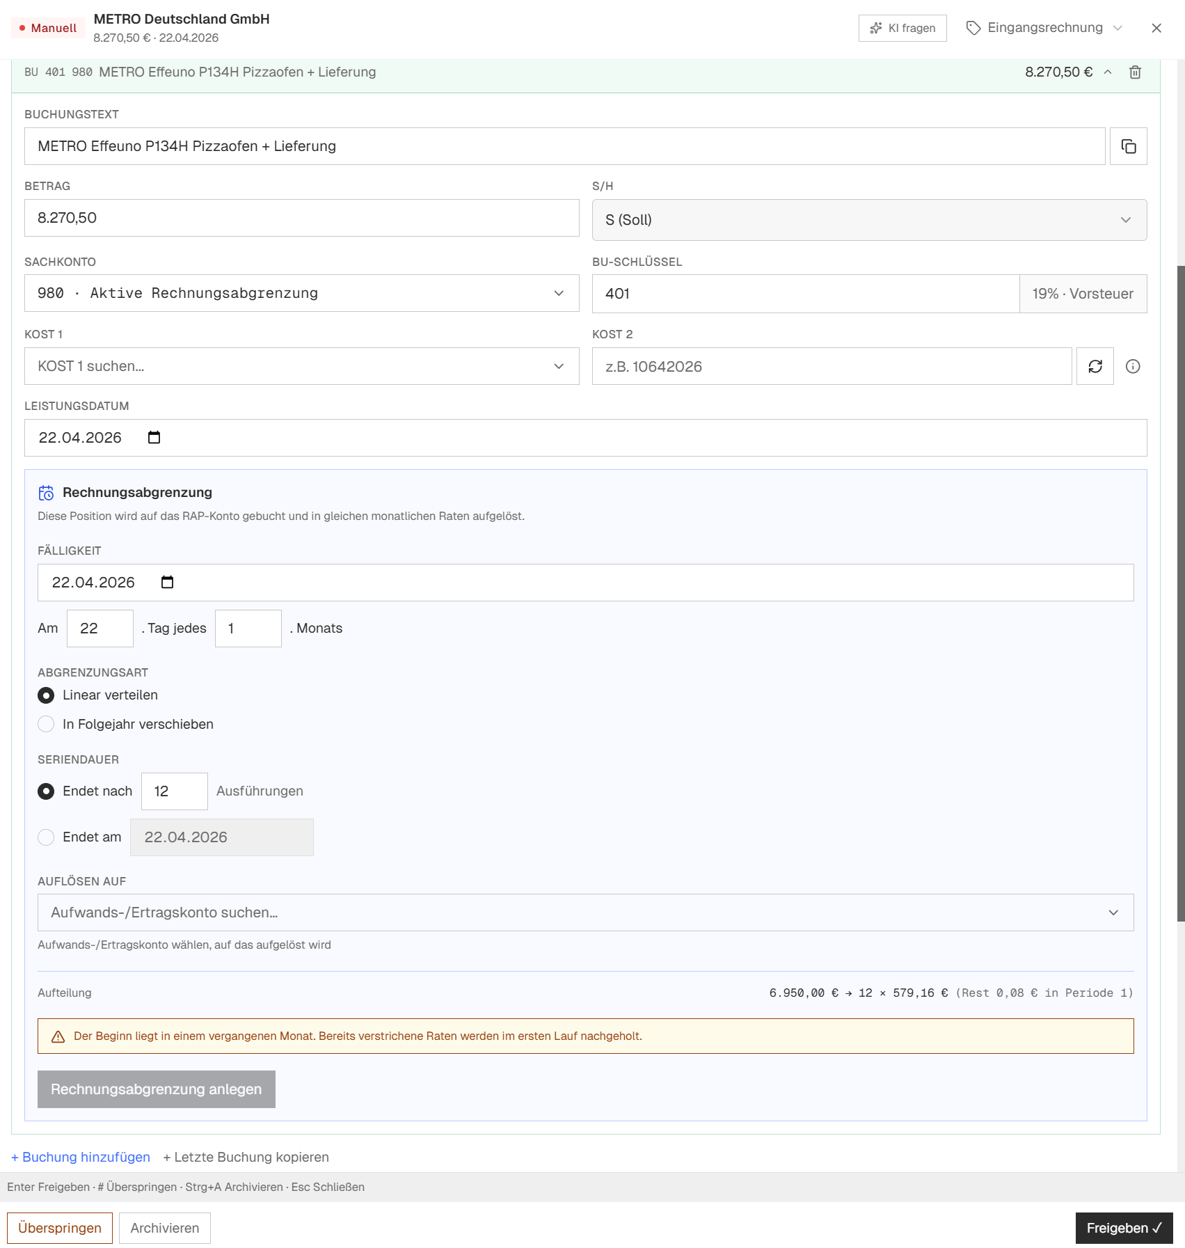Open the Leistungsdatum calendar picker icon
Screen dimensions: 1185x1248
[x=154, y=437]
